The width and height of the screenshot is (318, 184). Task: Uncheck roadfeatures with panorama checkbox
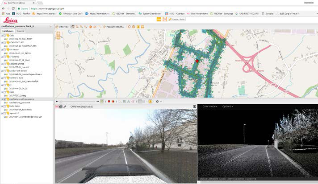4,99
